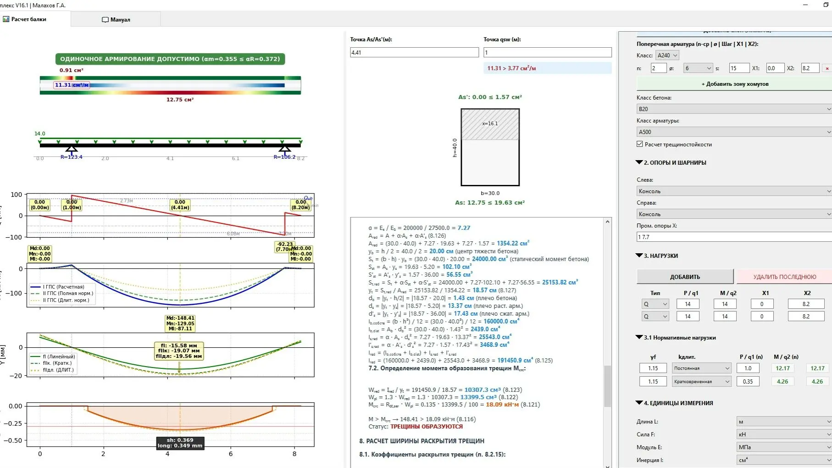Click the red X stirrup zone delete icon
Screen dimensions: 832x468
827,68
